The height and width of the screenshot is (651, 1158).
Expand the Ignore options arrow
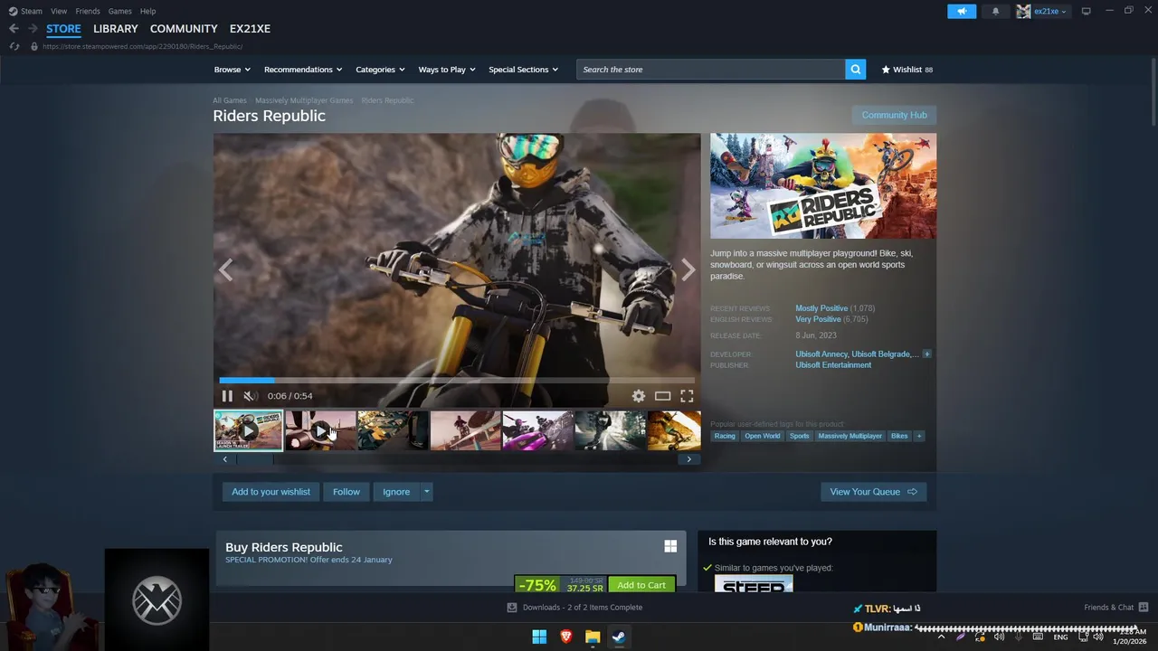point(426,492)
